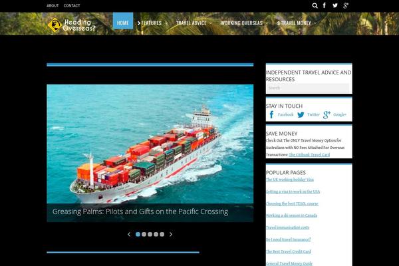Expand the Working Overseas dropdown
Viewport: 399px width, 266px height.
pos(267,23)
